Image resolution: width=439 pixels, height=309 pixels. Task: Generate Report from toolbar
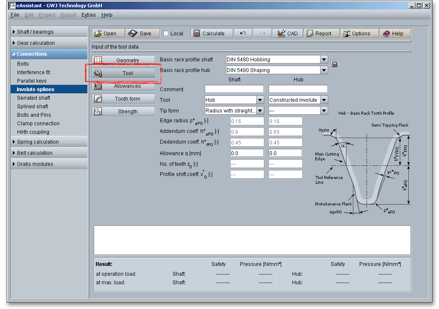click(x=321, y=34)
